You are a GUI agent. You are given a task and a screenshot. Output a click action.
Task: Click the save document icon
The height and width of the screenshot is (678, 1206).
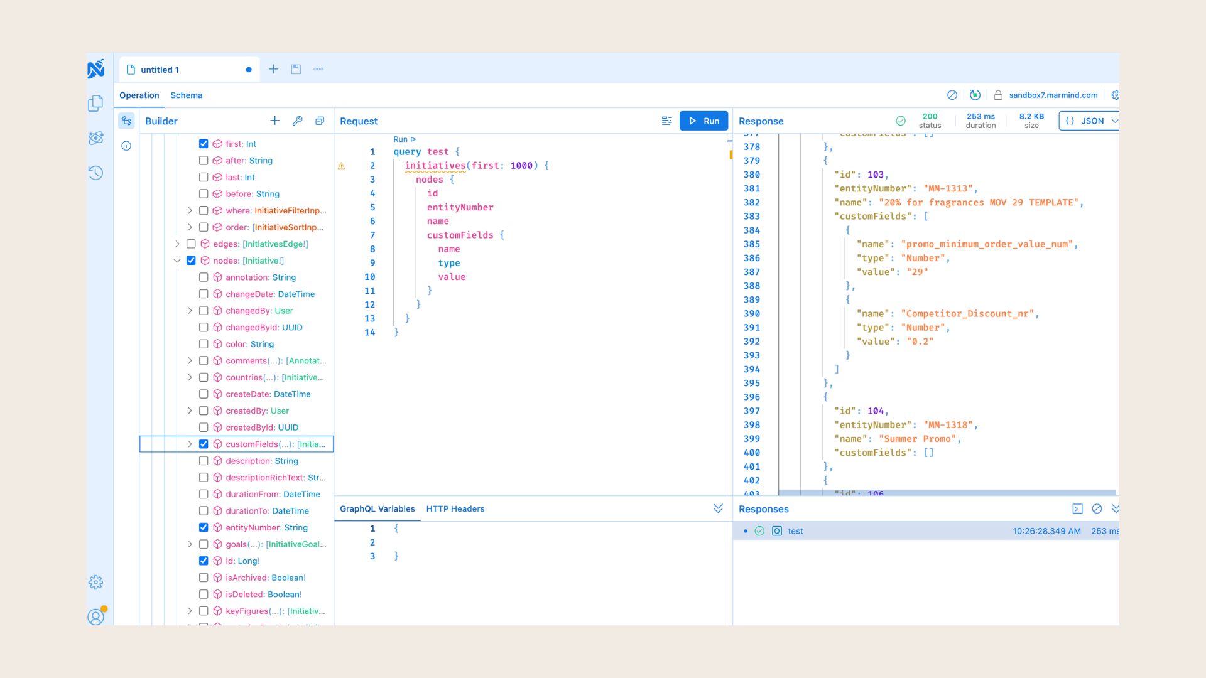(x=296, y=69)
